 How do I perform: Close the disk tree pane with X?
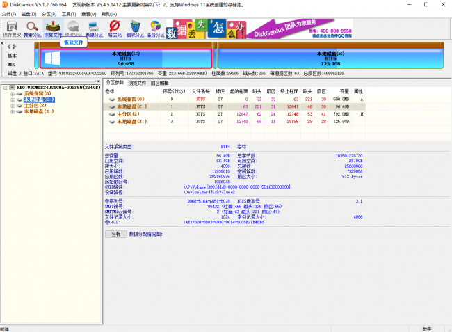tap(99, 81)
